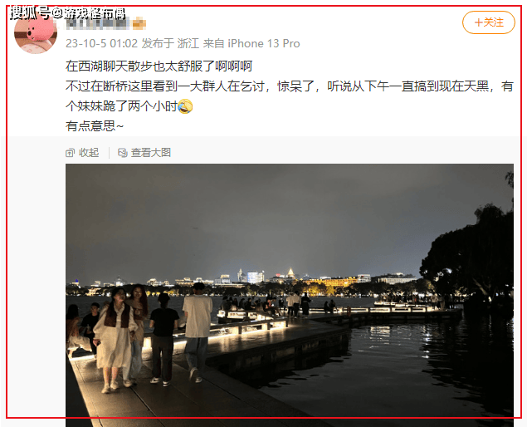
Task: Click the plus sign inside 关注 button
Action: [478, 22]
